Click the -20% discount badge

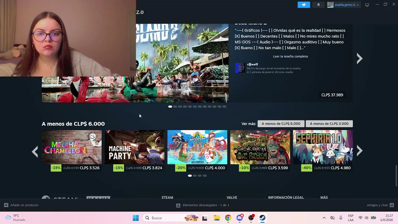[x=181, y=168]
